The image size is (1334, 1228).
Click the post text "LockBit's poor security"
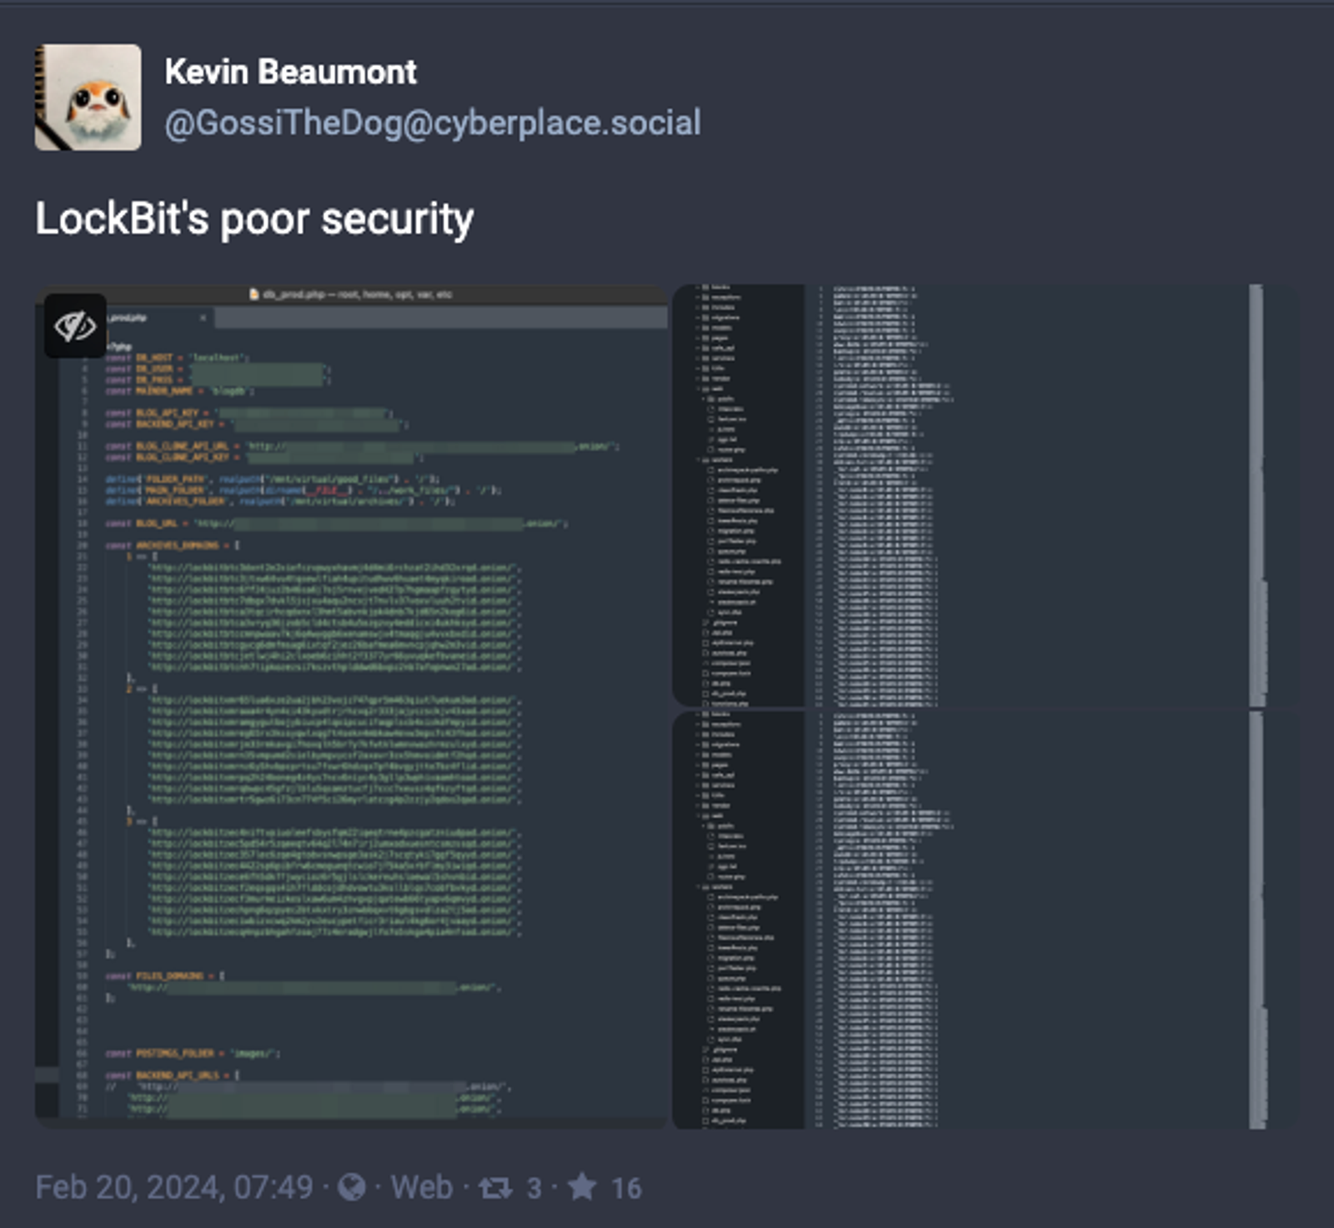pos(254,219)
